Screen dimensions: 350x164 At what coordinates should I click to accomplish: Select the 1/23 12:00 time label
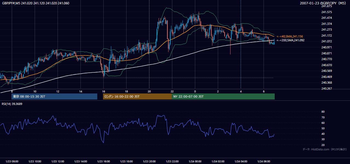pos(58,162)
